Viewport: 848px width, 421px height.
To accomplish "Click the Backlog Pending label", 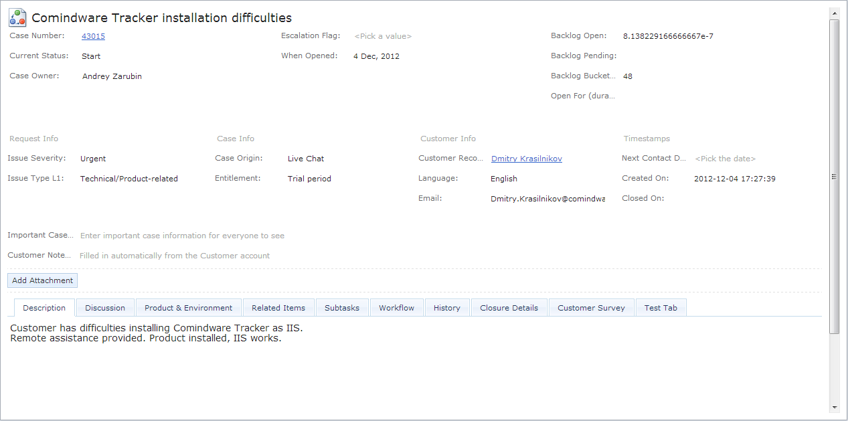I will 584,56.
